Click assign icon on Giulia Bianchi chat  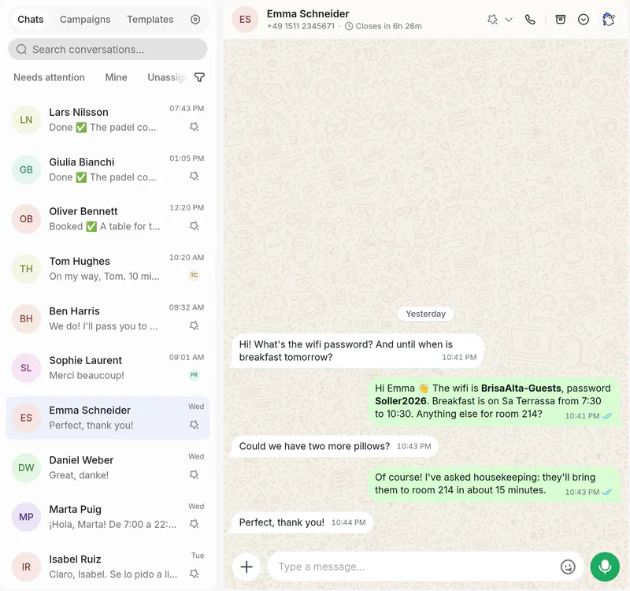(194, 177)
